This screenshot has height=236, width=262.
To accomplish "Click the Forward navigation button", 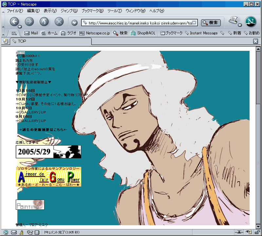I will point(29,22).
